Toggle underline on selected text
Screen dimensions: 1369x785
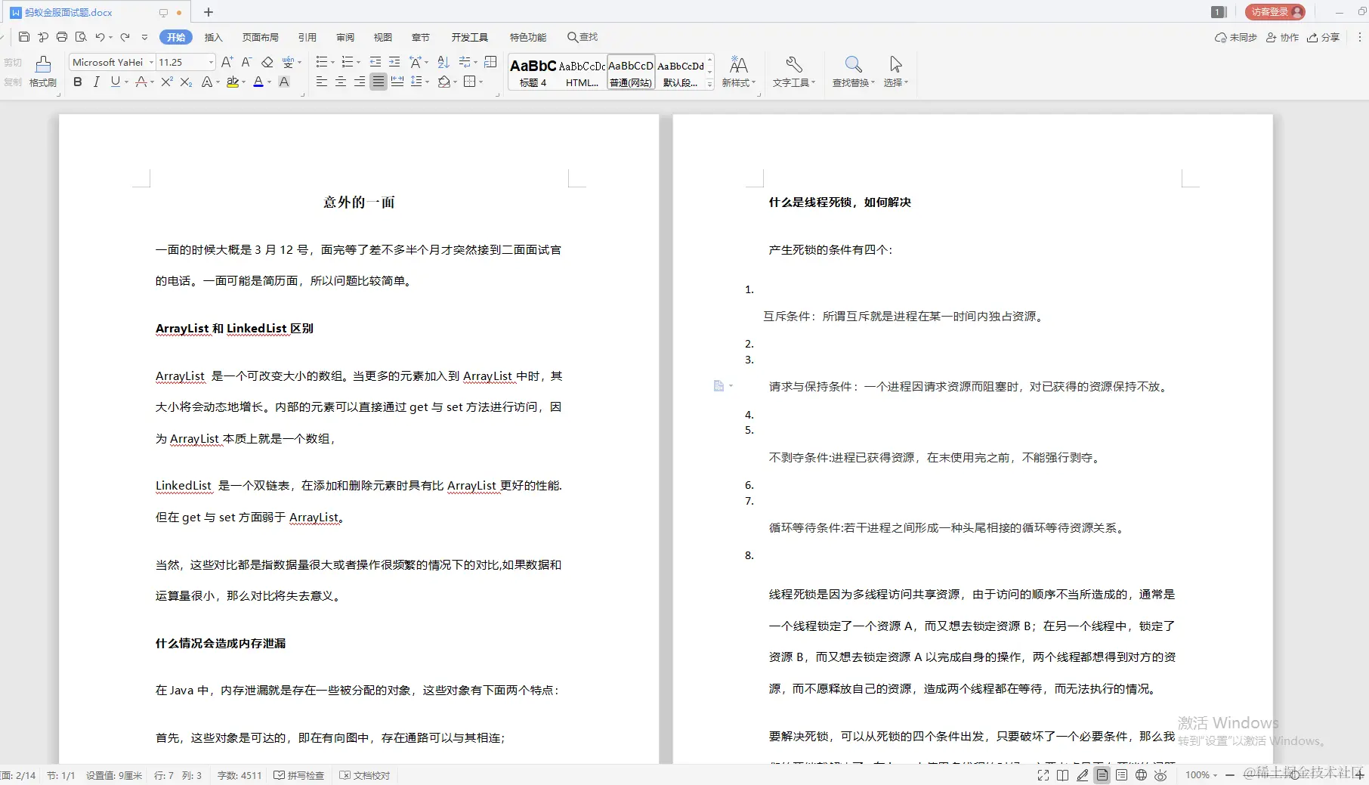pyautogui.click(x=114, y=82)
